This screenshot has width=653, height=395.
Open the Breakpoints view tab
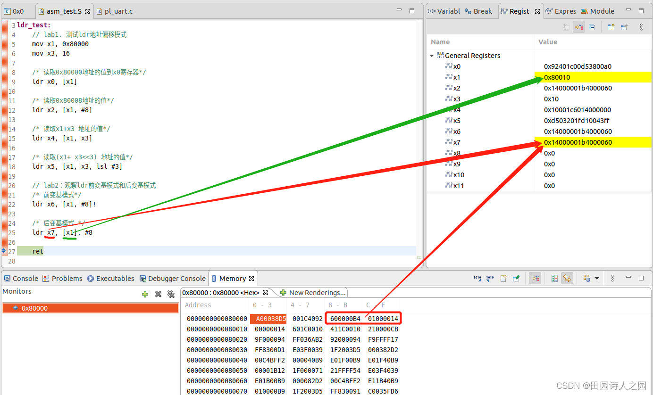pyautogui.click(x=478, y=11)
